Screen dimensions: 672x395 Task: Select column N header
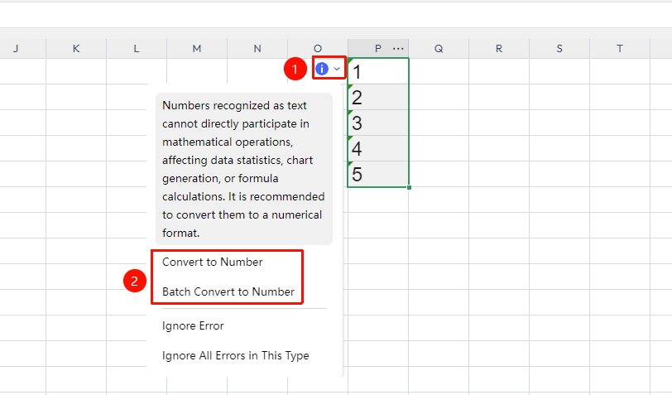click(x=257, y=49)
